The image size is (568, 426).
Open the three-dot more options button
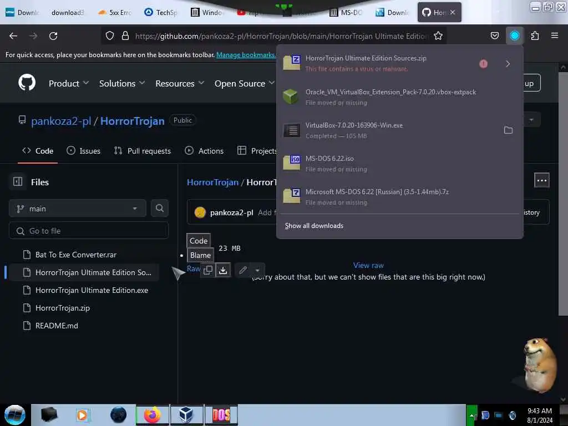tap(541, 180)
